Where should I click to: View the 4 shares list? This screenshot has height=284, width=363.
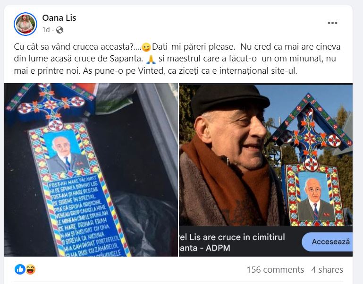(x=327, y=270)
